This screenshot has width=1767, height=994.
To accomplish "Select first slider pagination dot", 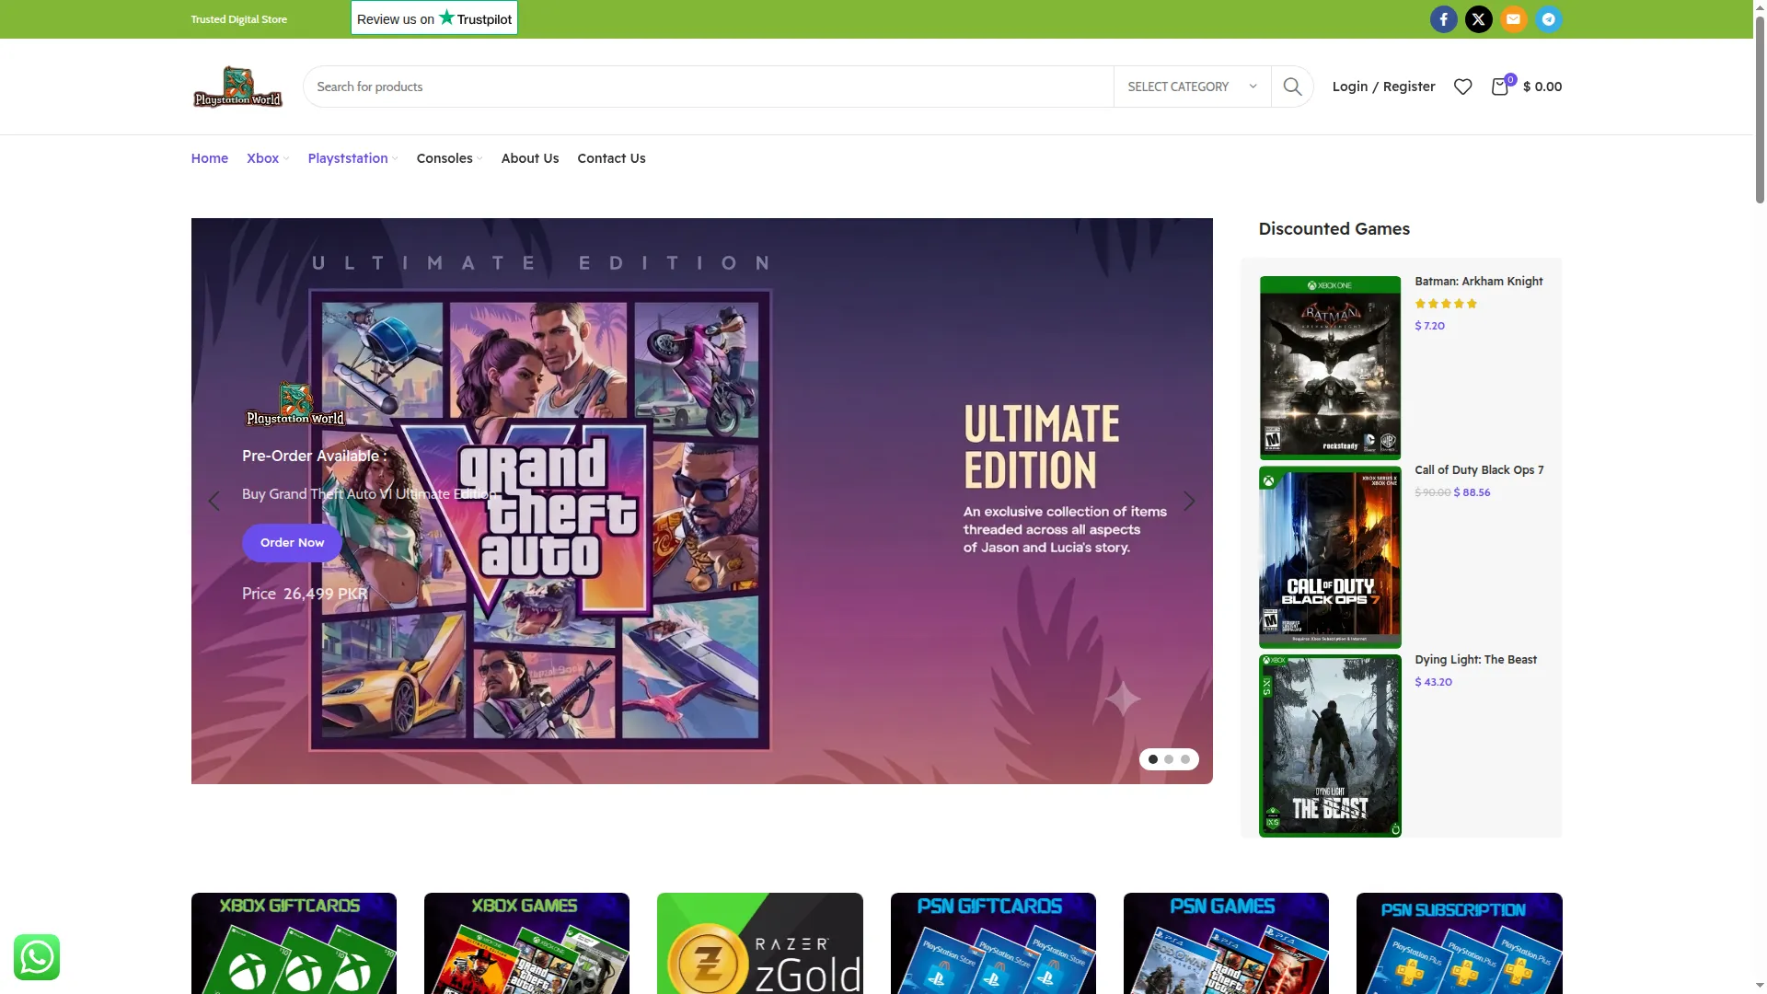I will [x=1153, y=759].
